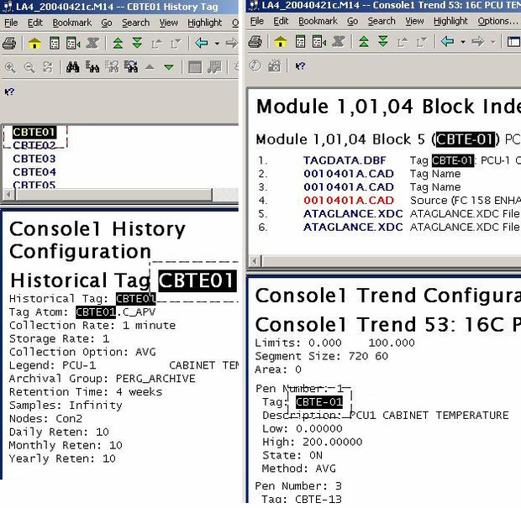Click the Zoom In magnifier icon
Screen dimensions: 521x508
click(x=10, y=67)
